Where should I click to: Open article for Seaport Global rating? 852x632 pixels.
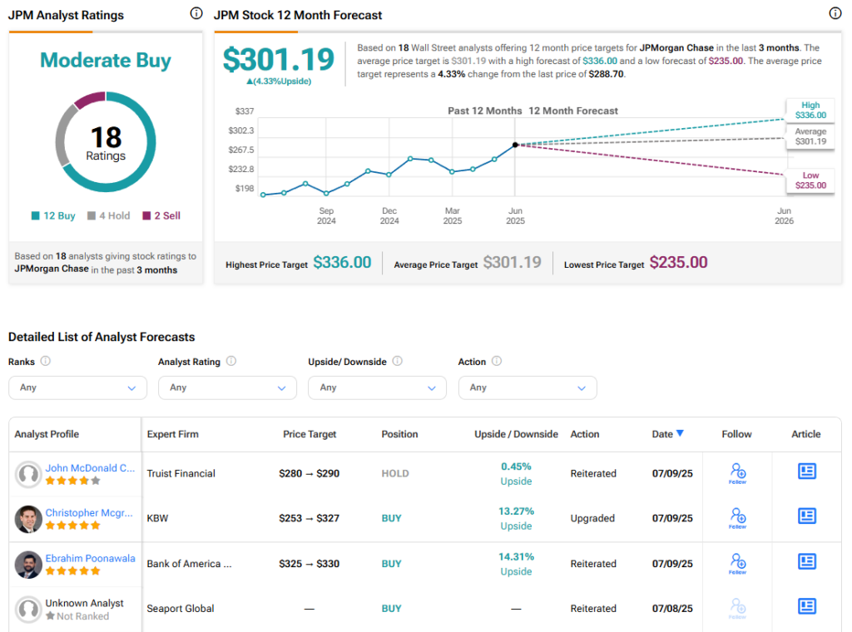[806, 606]
